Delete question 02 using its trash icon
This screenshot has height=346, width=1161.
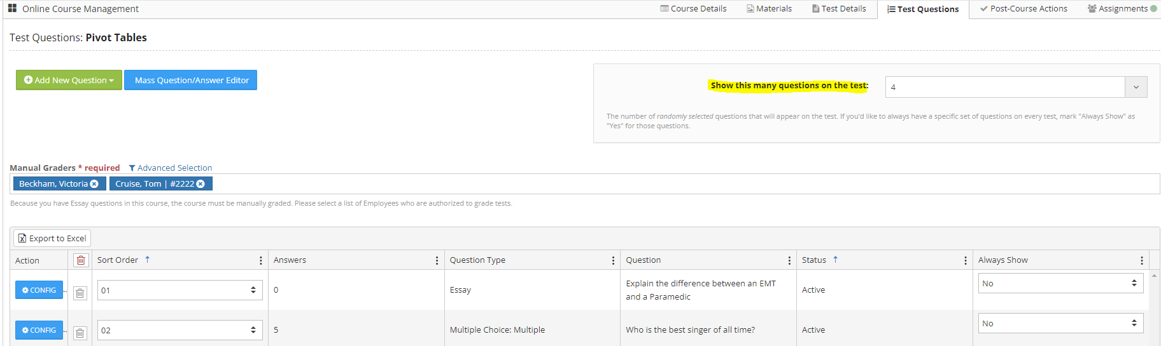(80, 333)
